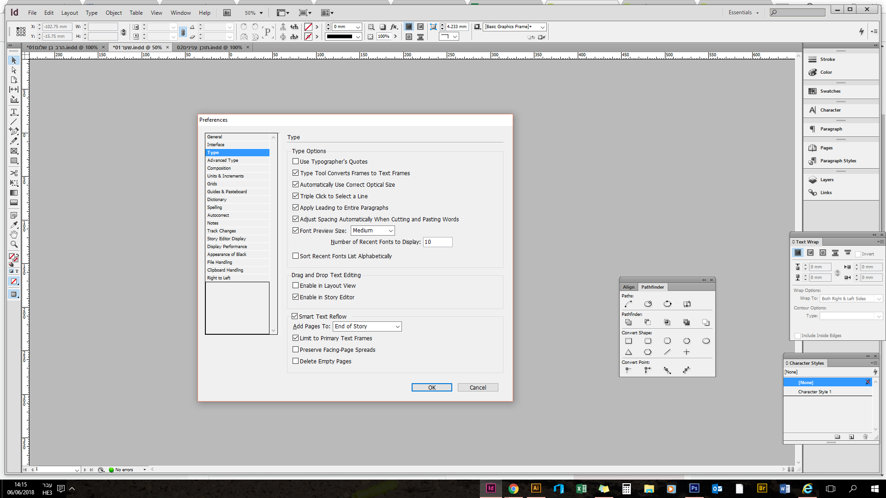The image size is (886, 498).
Task: Click X position field in control bar
Action: 57,27
